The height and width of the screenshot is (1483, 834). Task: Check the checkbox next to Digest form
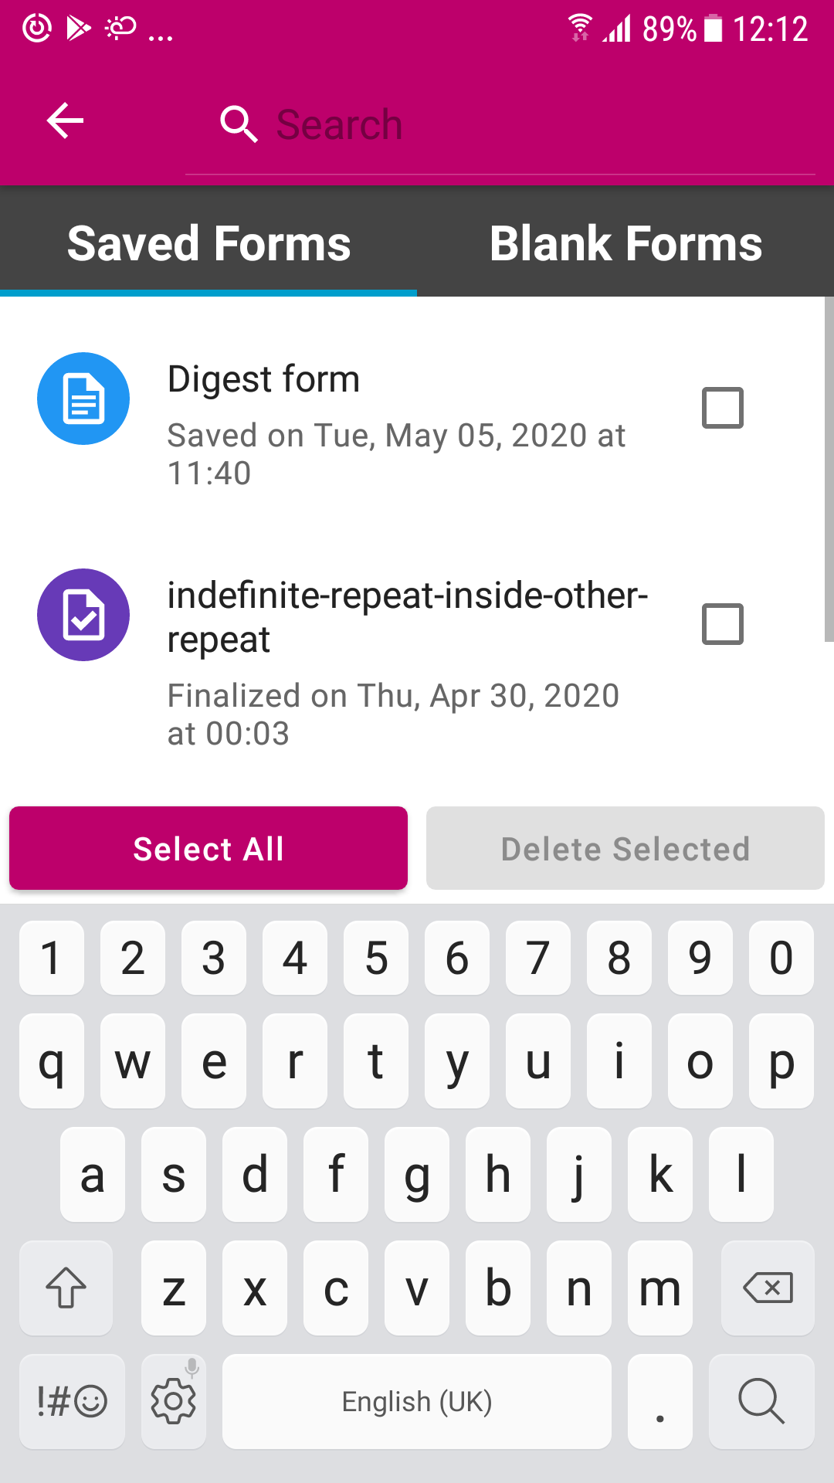point(723,407)
